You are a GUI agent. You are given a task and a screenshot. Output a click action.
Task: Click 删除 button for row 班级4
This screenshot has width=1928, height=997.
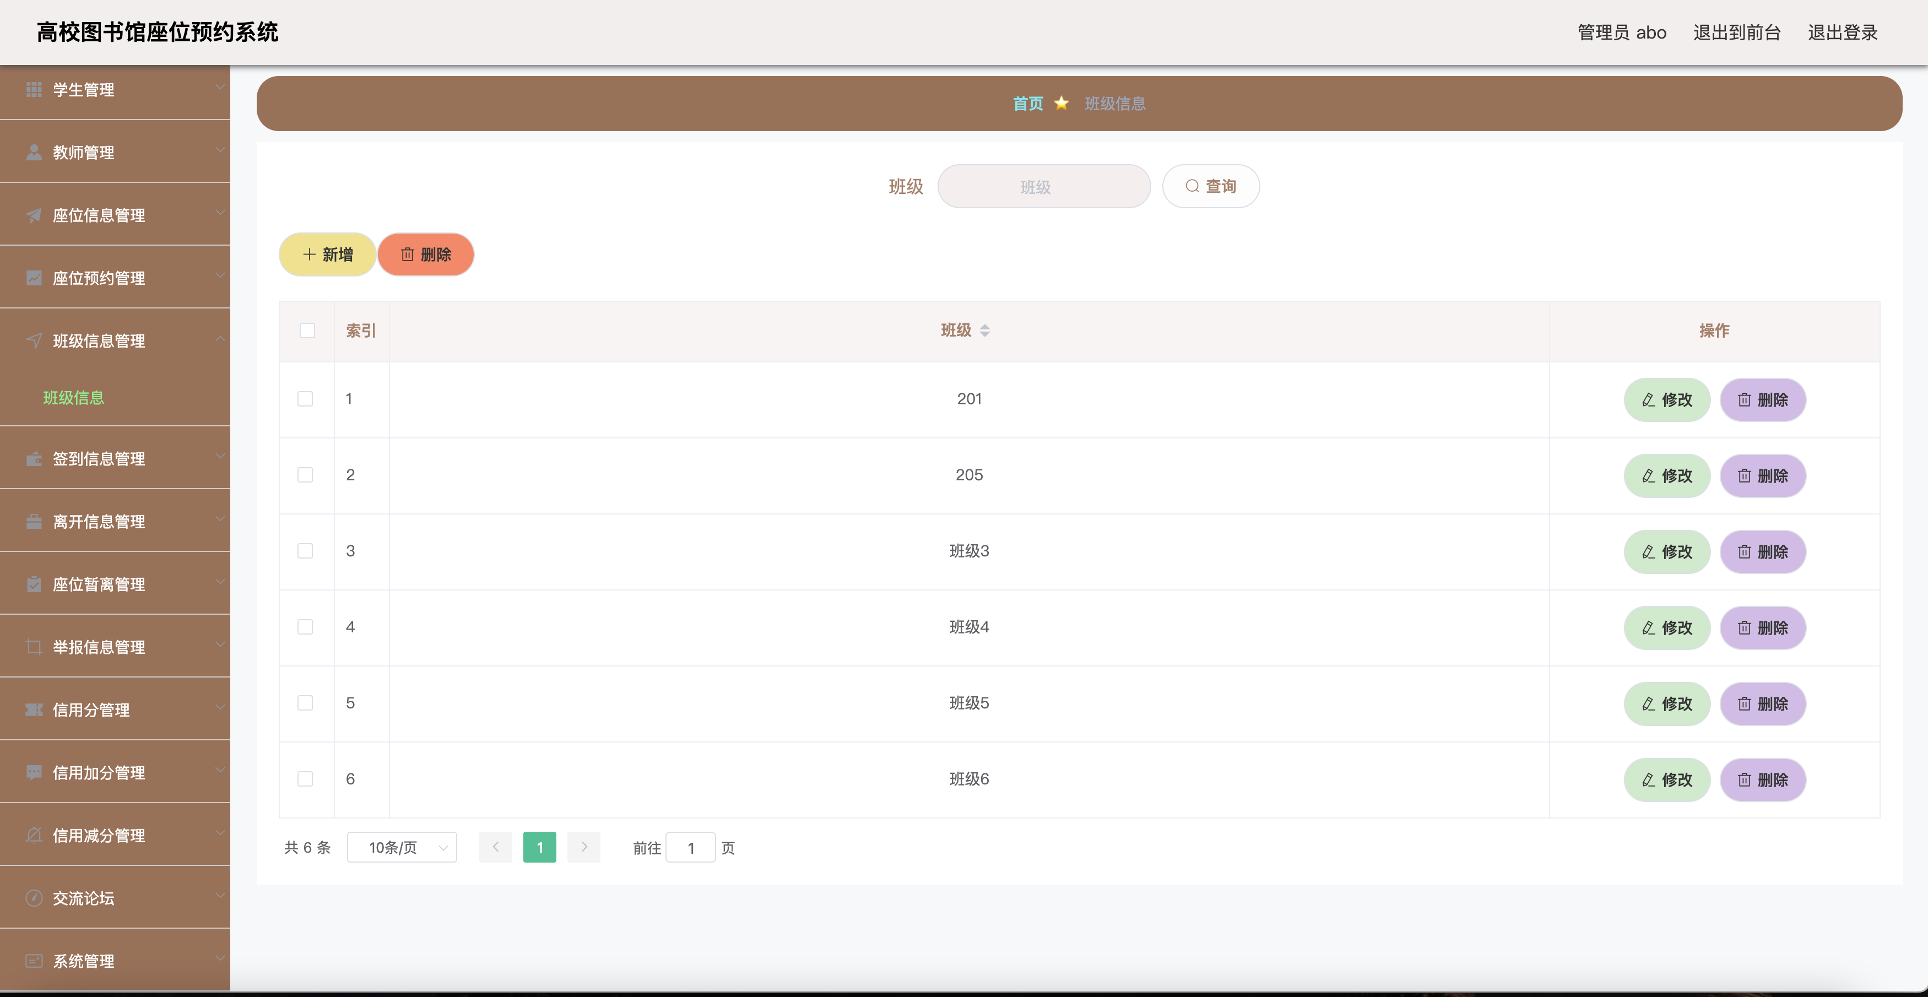[x=1763, y=628]
